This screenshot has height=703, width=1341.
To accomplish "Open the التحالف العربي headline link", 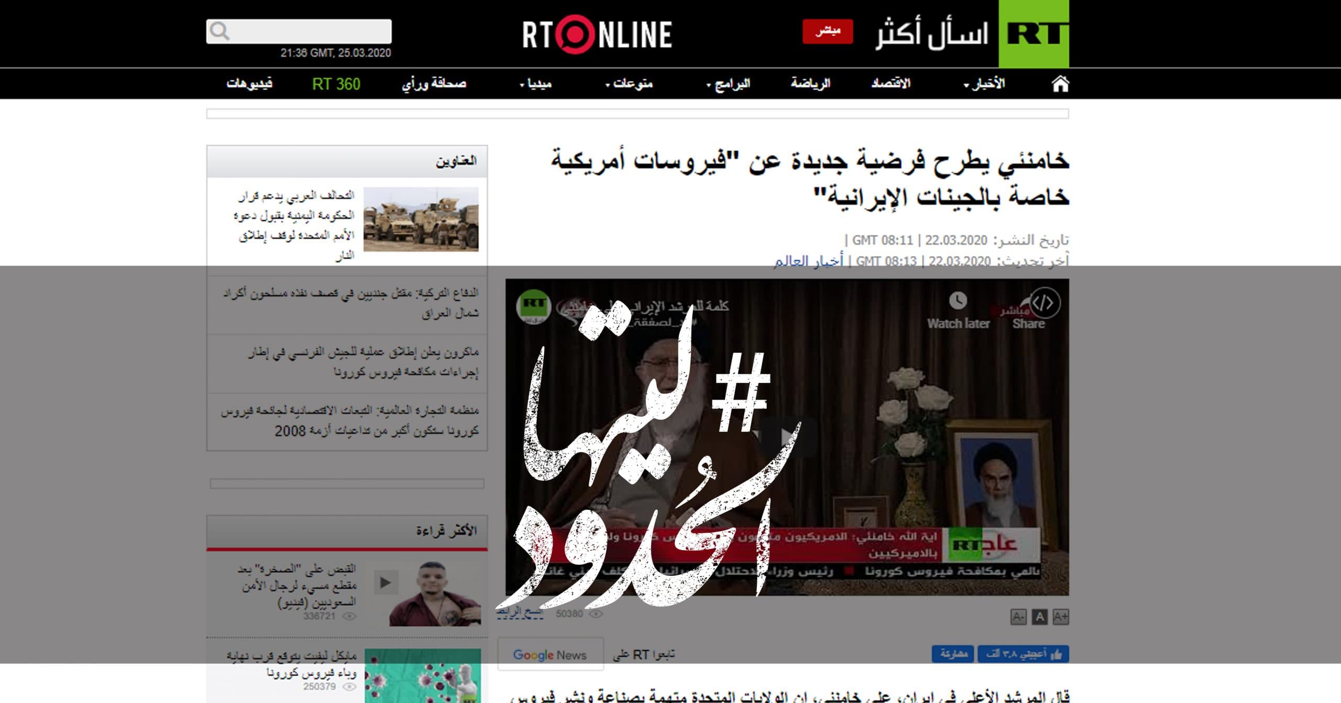I will click(294, 225).
